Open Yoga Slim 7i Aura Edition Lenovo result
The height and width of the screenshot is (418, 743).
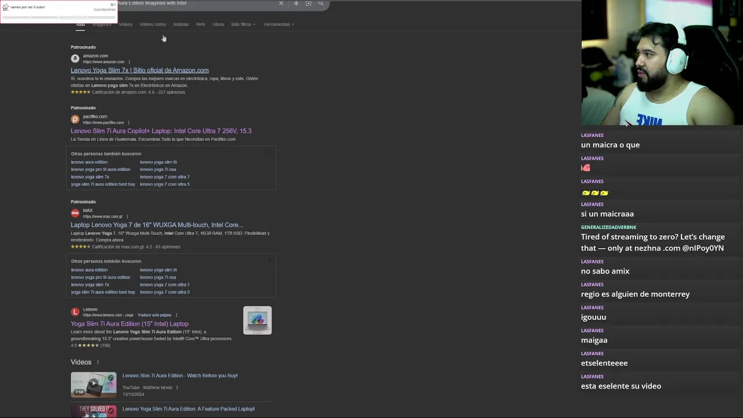pos(129,324)
